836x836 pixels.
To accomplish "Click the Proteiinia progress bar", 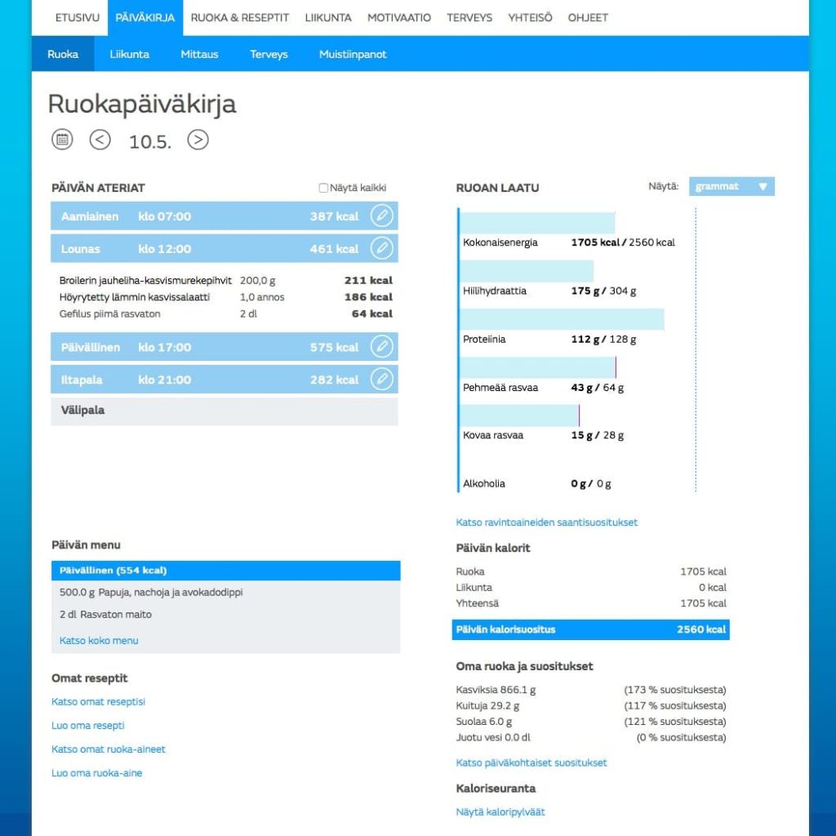I will point(563,320).
